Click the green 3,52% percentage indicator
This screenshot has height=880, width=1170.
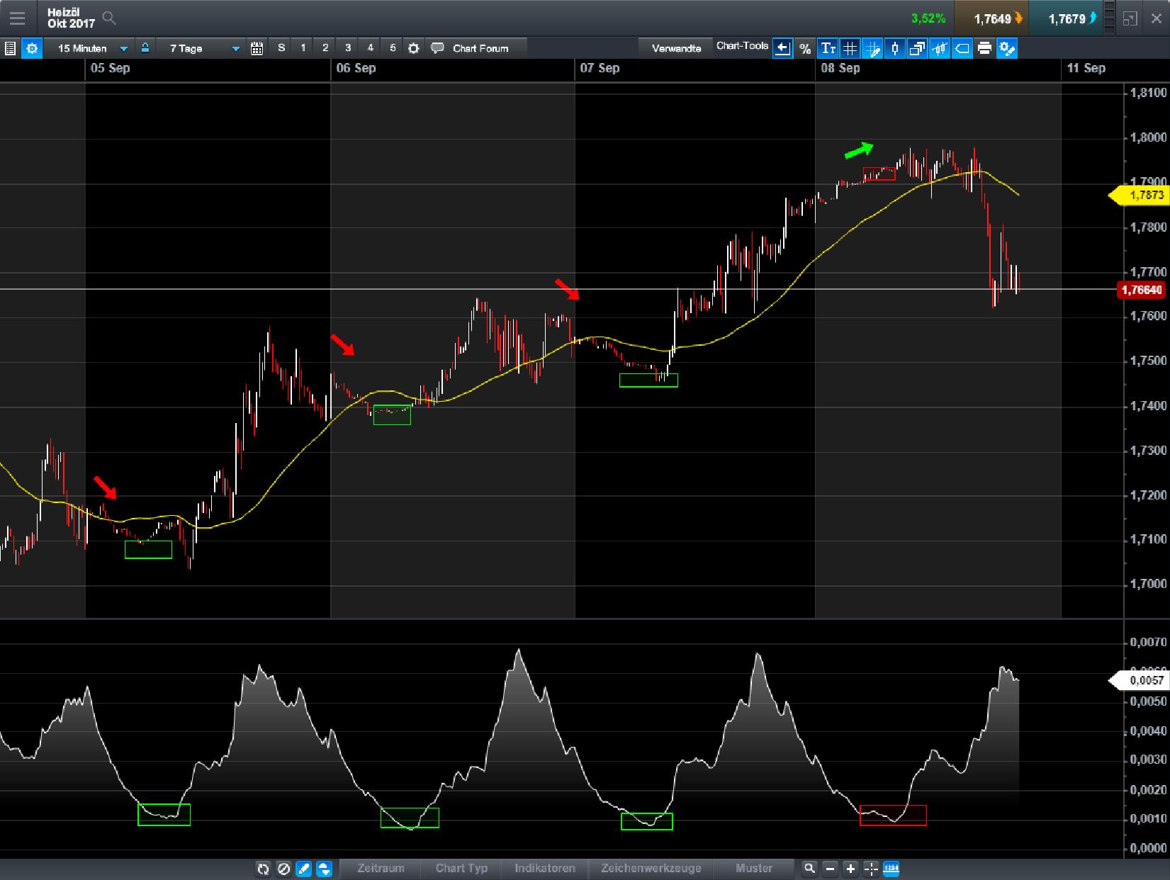click(x=928, y=20)
